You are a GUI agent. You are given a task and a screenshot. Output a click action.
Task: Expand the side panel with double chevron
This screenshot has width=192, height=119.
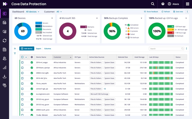click(x=15, y=48)
